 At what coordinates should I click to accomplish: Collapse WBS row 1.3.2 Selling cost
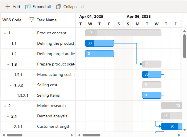coord(10,85)
